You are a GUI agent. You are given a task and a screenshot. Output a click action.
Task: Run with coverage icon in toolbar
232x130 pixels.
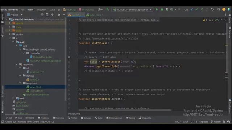point(167,10)
